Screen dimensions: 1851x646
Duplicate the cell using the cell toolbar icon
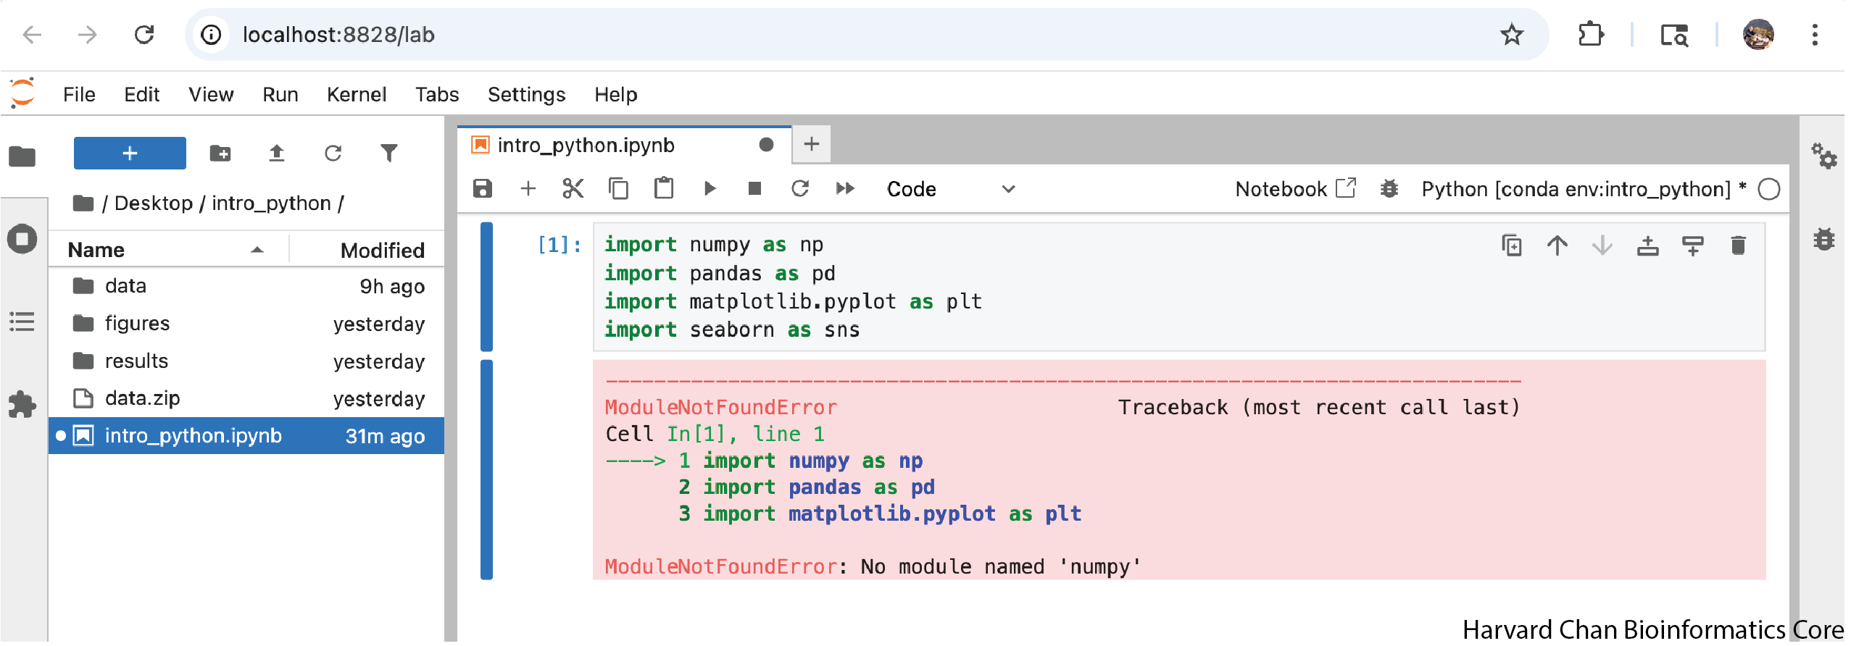(x=1511, y=246)
